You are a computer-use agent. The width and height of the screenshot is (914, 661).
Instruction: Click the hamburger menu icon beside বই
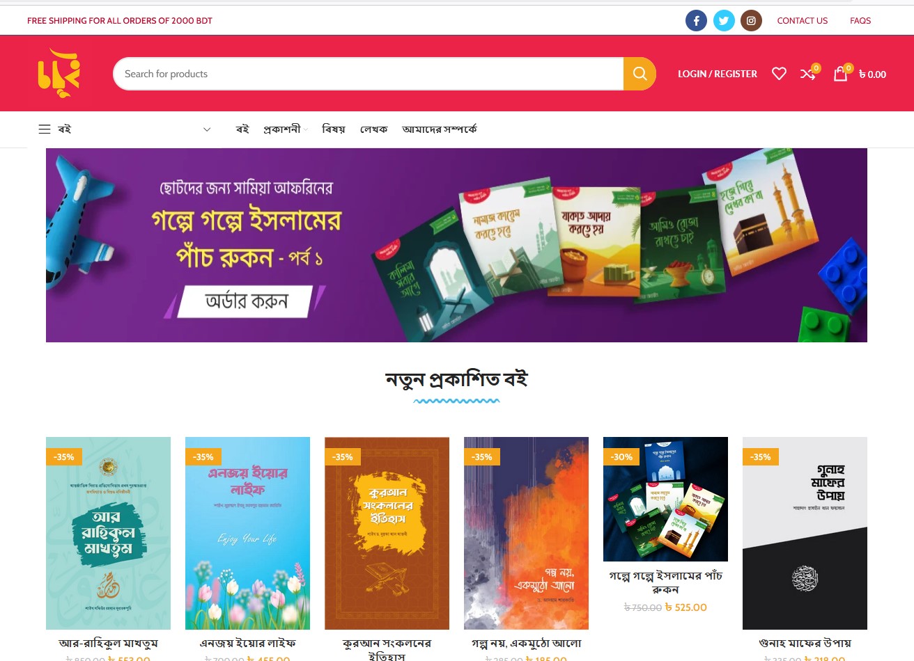point(45,129)
